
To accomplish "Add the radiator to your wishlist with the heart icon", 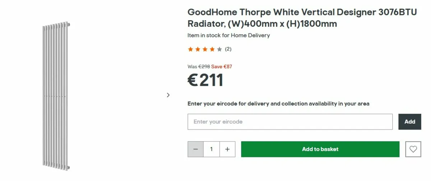I will [x=413, y=149].
